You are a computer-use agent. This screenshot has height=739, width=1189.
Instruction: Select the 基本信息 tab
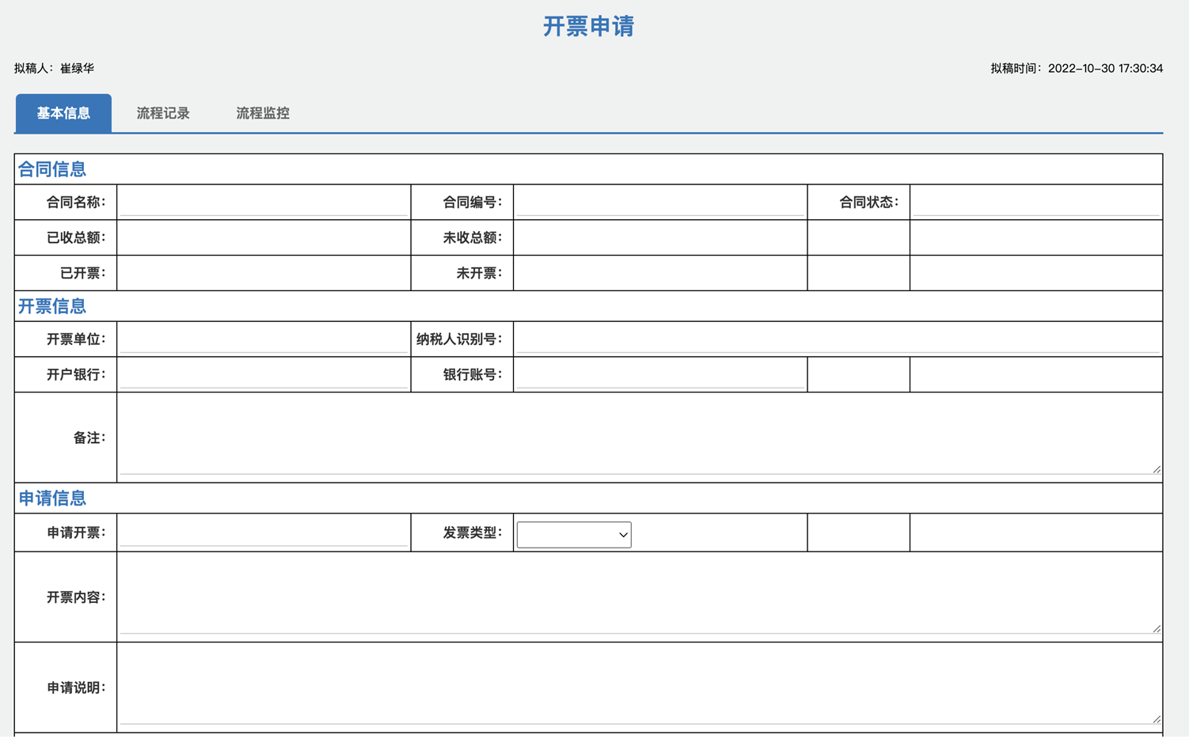point(63,113)
